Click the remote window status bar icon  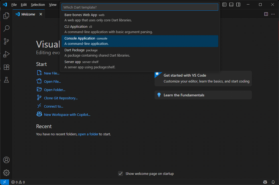4,182
